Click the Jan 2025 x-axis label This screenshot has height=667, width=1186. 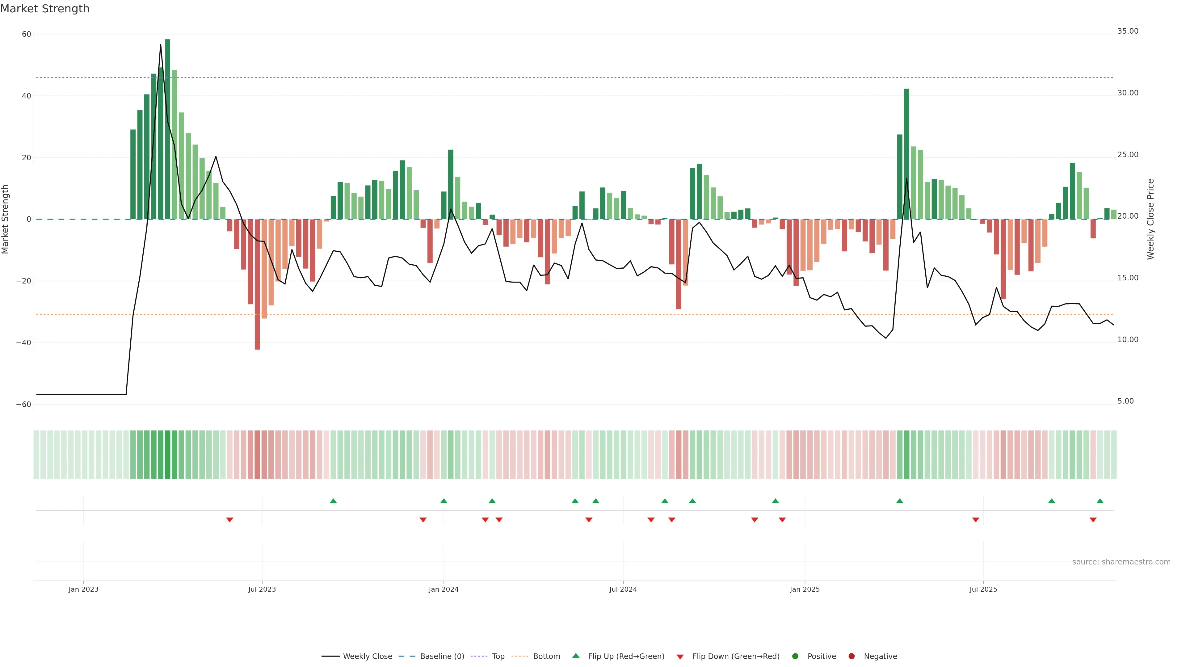point(804,589)
